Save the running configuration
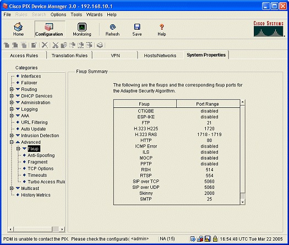This screenshot has width=289, height=245. (x=137, y=29)
